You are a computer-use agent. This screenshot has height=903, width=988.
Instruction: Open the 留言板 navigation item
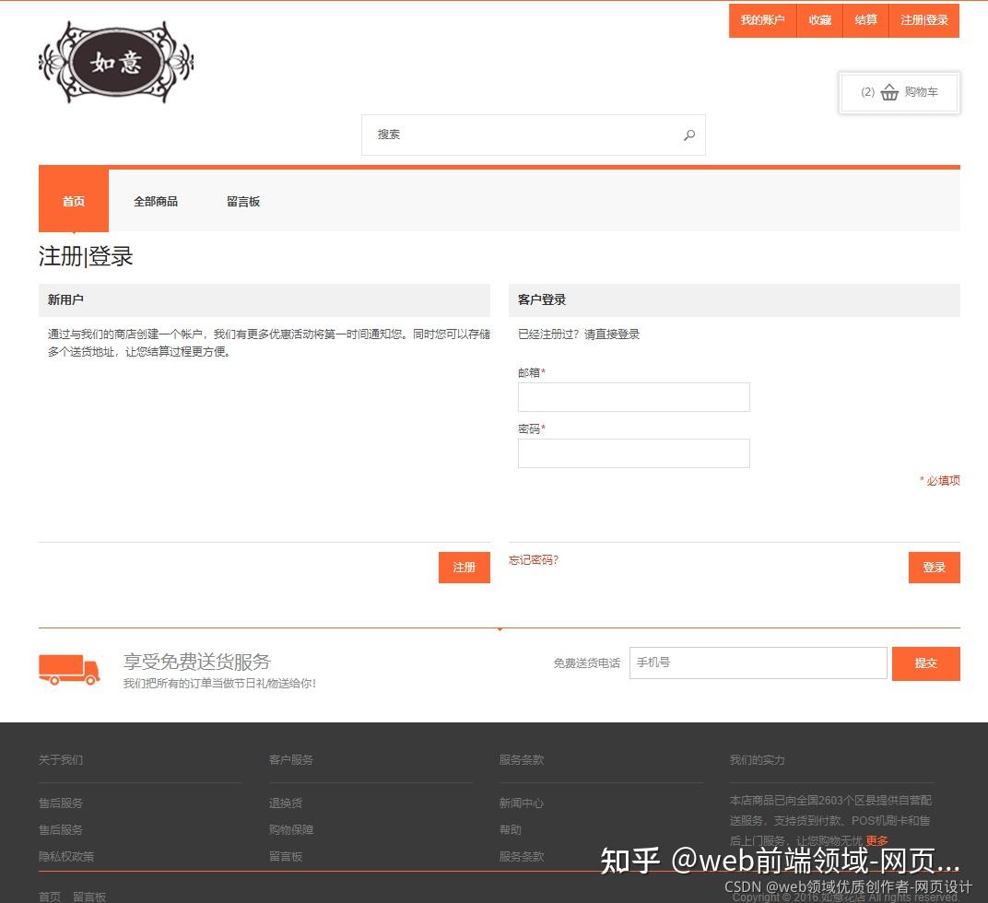coord(242,201)
